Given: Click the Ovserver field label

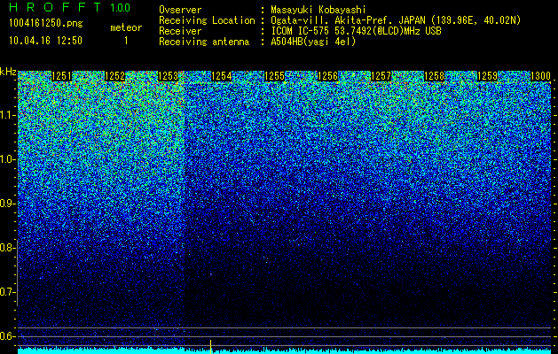Looking at the screenshot, I should pyautogui.click(x=180, y=10).
